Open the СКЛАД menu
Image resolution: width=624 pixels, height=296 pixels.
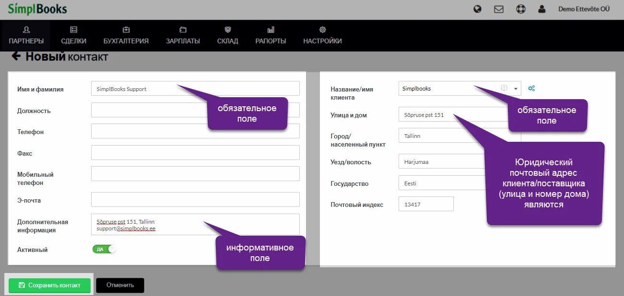227,36
